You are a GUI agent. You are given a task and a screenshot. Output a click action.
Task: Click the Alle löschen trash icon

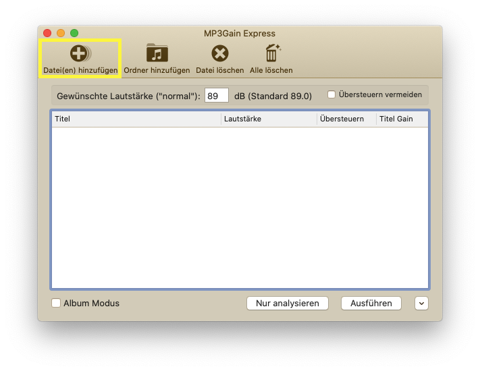[x=272, y=53]
